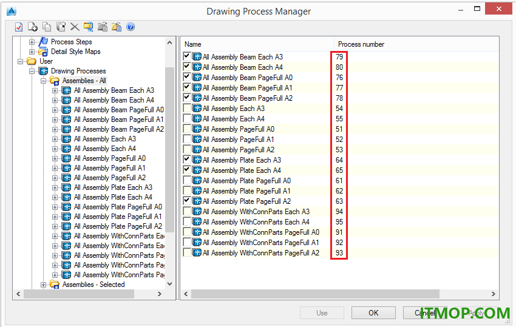
Task: Click the Copy documents toolbar icon
Action: pyautogui.click(x=47, y=27)
